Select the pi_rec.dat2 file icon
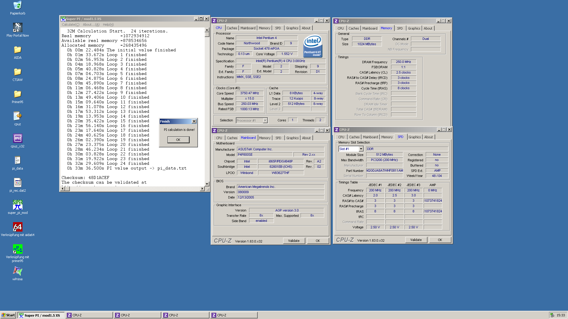568x319 pixels. (x=17, y=183)
